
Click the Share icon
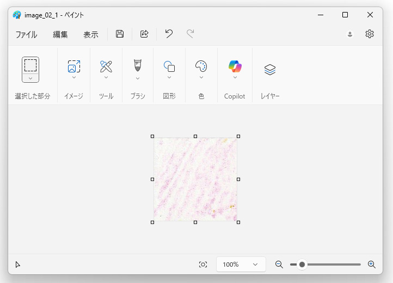coord(144,34)
